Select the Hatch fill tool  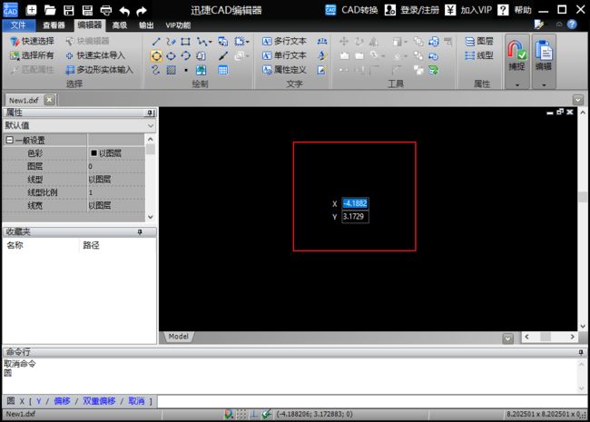click(172, 70)
